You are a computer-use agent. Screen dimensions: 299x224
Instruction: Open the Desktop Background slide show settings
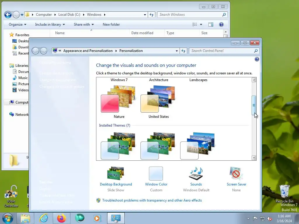point(116,179)
